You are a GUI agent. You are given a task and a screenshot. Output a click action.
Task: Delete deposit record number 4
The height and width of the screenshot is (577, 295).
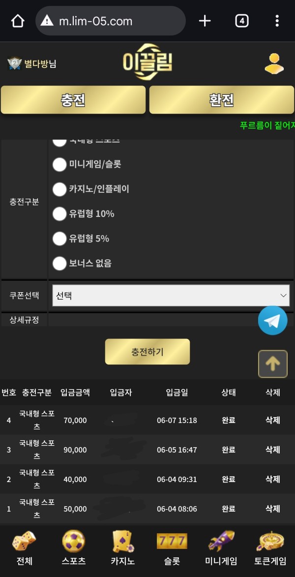click(x=273, y=420)
